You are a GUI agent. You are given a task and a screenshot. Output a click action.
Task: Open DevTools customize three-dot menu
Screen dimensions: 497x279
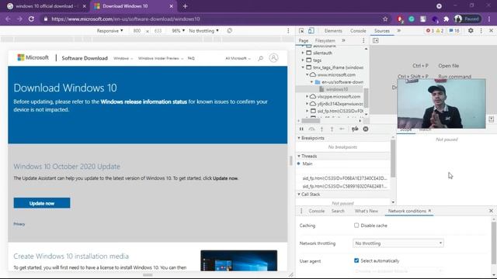[481, 31]
